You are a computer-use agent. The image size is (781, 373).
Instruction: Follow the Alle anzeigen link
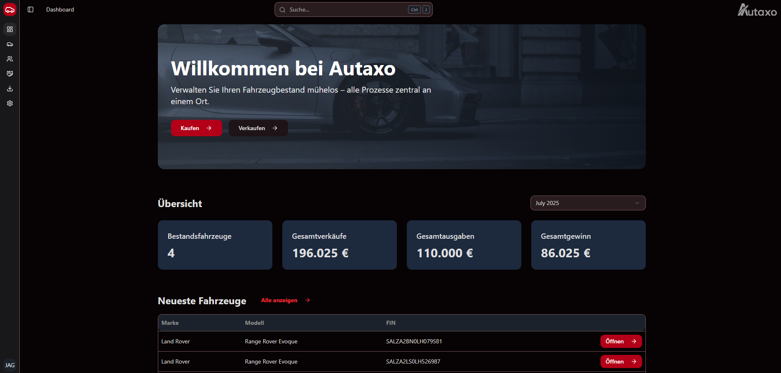pos(286,300)
